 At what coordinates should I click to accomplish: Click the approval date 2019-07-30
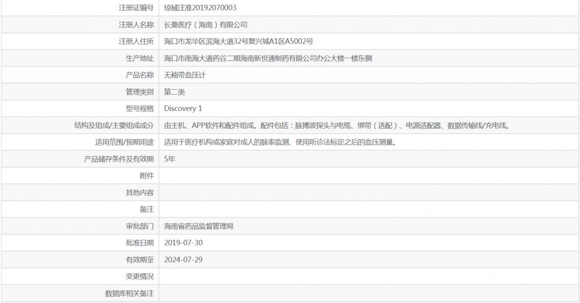[183, 243]
